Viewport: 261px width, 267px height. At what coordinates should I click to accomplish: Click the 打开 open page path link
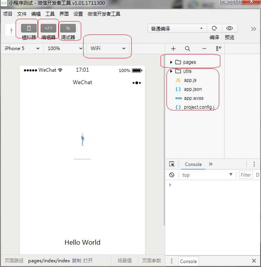pyautogui.click(x=88, y=260)
